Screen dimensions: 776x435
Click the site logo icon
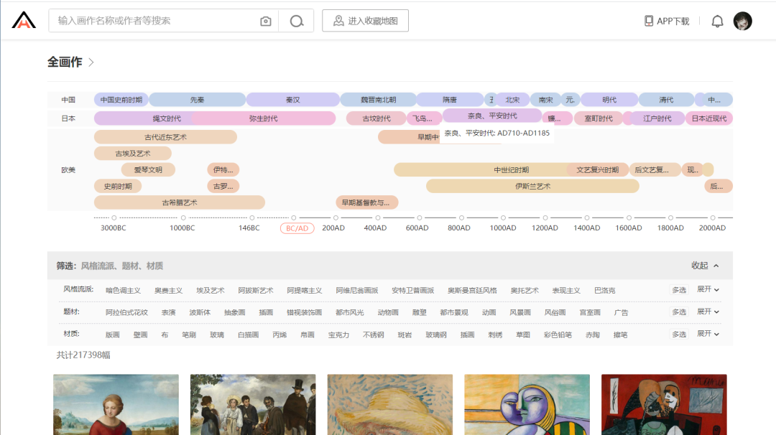[24, 20]
